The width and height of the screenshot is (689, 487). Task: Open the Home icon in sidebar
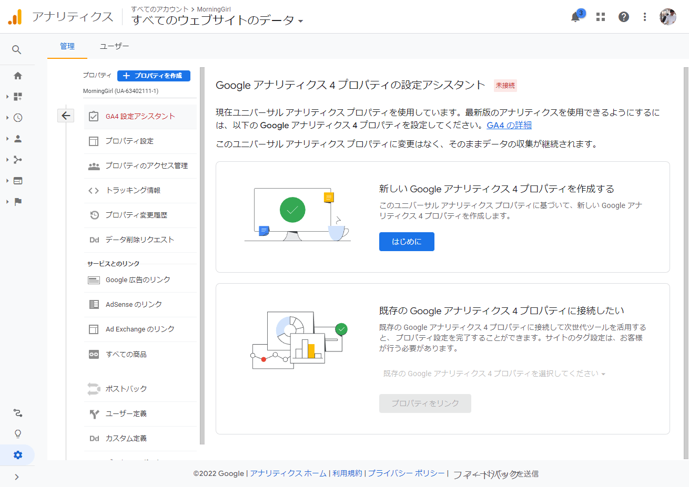(18, 76)
